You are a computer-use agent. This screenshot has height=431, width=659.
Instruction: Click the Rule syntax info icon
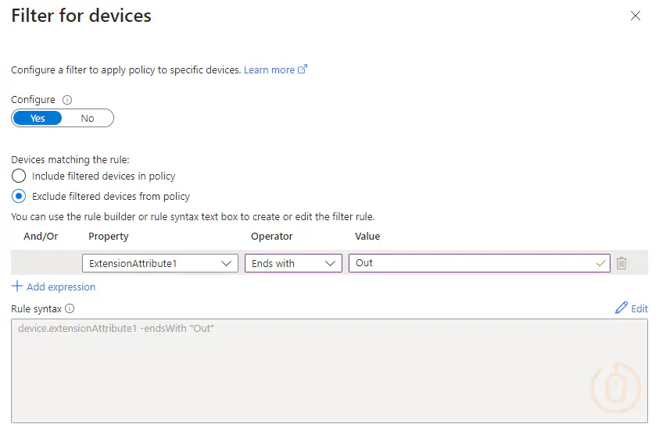coord(70,309)
